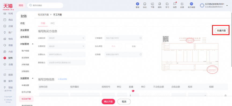This screenshot has width=232, height=106.
Task: Contact 官方客服 via top bar icon
Action: click(x=192, y=4)
